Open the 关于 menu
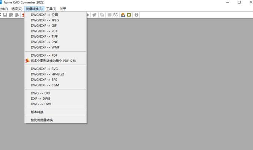253x150 pixels. [x=63, y=9]
